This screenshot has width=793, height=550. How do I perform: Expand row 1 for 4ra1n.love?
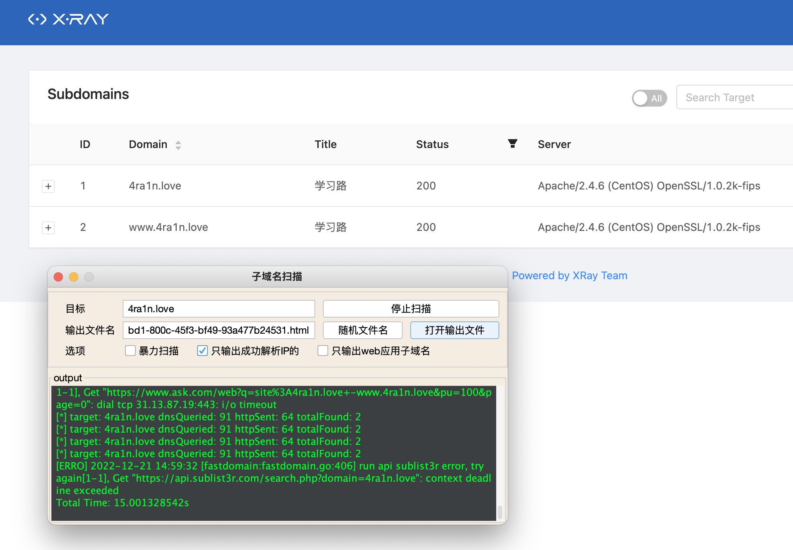[x=48, y=186]
